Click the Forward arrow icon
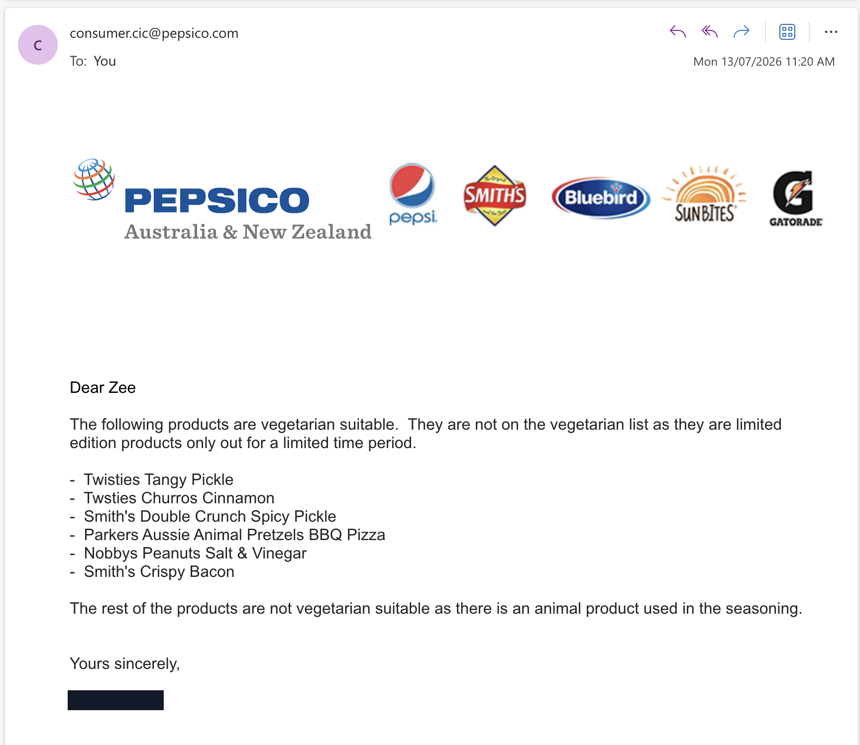This screenshot has height=745, width=860. pyautogui.click(x=742, y=32)
